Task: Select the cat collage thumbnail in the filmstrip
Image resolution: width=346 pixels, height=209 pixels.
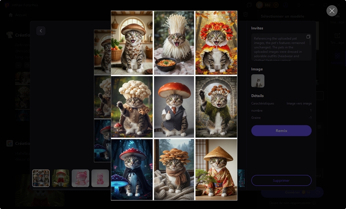Action: coord(41,178)
